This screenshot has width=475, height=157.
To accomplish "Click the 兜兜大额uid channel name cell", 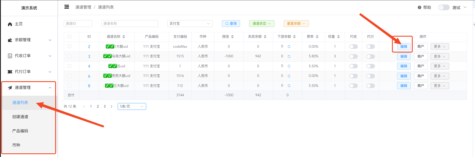I will tap(117, 76).
